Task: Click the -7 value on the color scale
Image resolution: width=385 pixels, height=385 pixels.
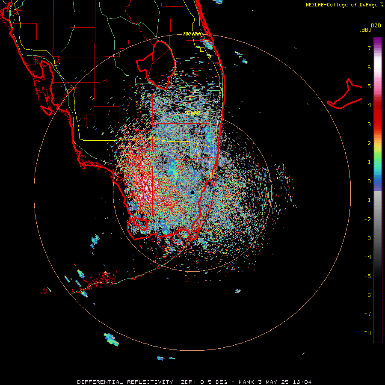Action: click(x=367, y=314)
